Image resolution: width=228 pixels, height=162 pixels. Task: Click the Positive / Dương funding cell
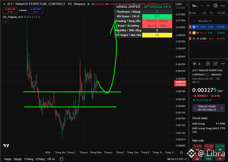point(157,21)
